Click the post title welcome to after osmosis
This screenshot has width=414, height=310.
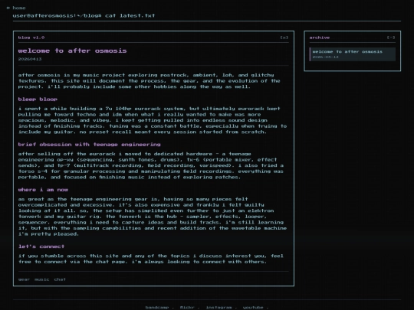72,51
